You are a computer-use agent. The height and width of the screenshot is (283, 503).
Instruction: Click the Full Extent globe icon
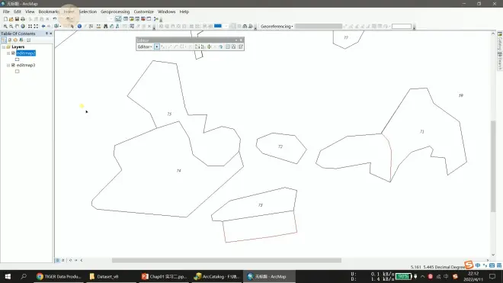(23, 27)
